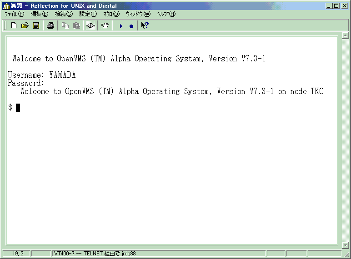Expand the 接続(C) connection menu

pos(64,14)
